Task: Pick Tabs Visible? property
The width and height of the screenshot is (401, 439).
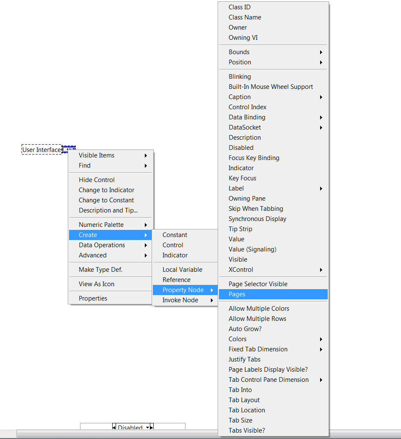Action: click(x=246, y=431)
